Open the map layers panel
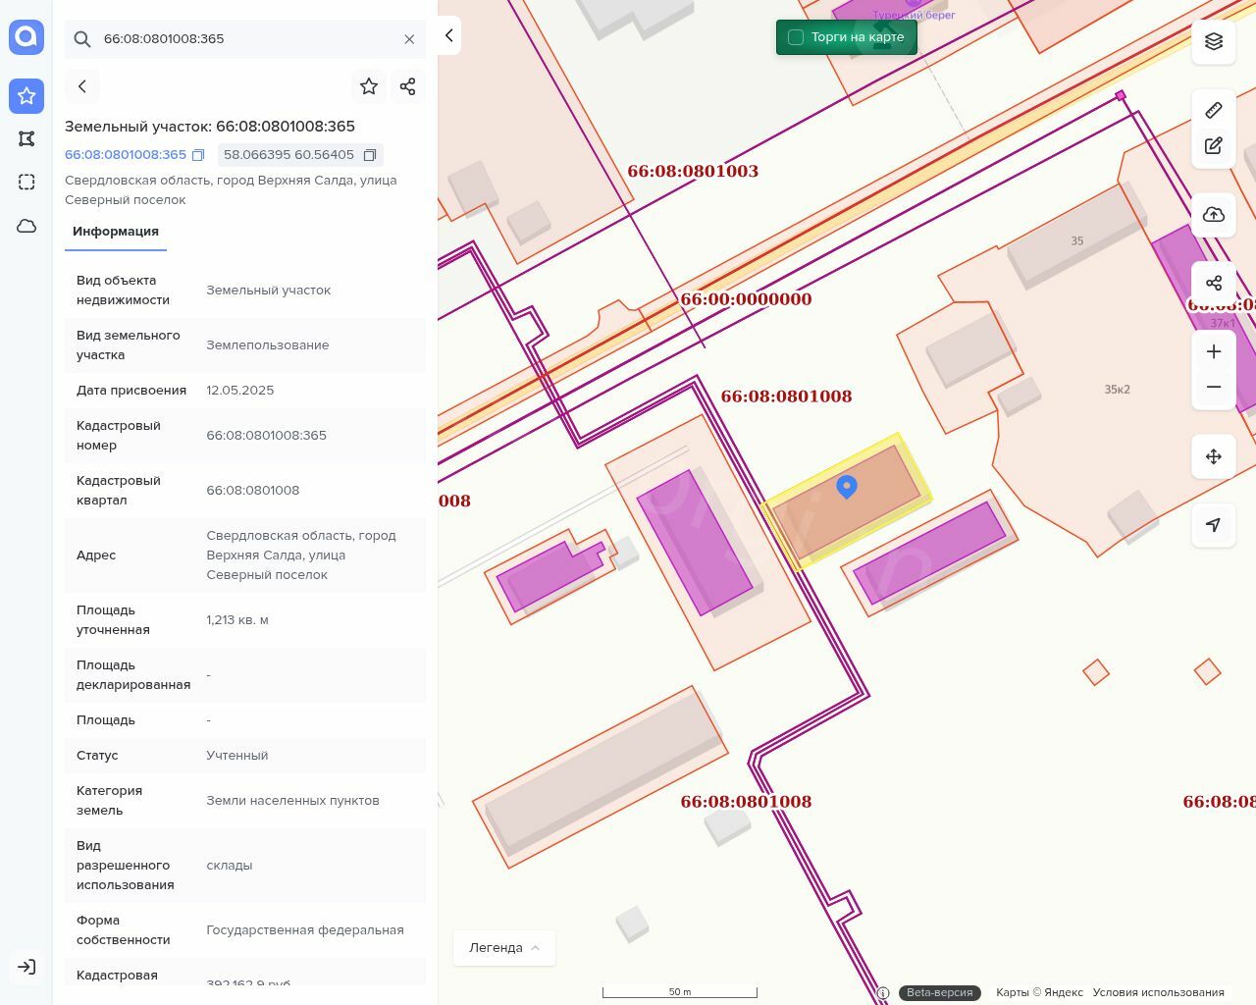Screen dimensions: 1256x1005 coord(1214,41)
